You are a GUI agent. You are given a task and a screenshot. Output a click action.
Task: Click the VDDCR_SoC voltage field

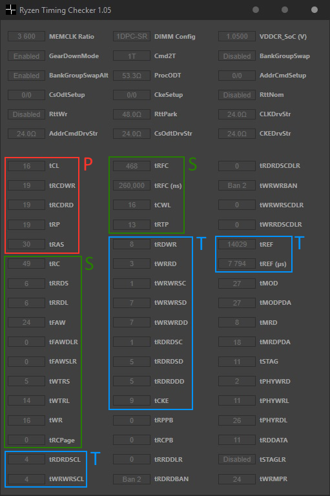coord(237,36)
